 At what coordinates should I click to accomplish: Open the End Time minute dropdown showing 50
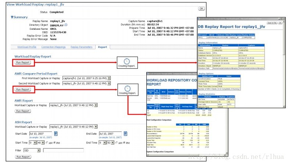click(x=113, y=143)
